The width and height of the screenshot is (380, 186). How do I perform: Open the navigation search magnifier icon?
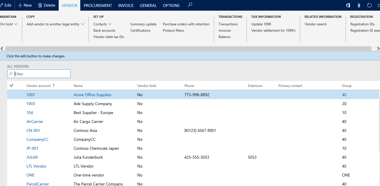pos(190,5)
